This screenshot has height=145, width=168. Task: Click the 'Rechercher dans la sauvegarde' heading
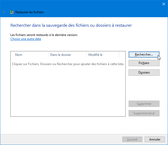pyautogui.click(x=71, y=25)
